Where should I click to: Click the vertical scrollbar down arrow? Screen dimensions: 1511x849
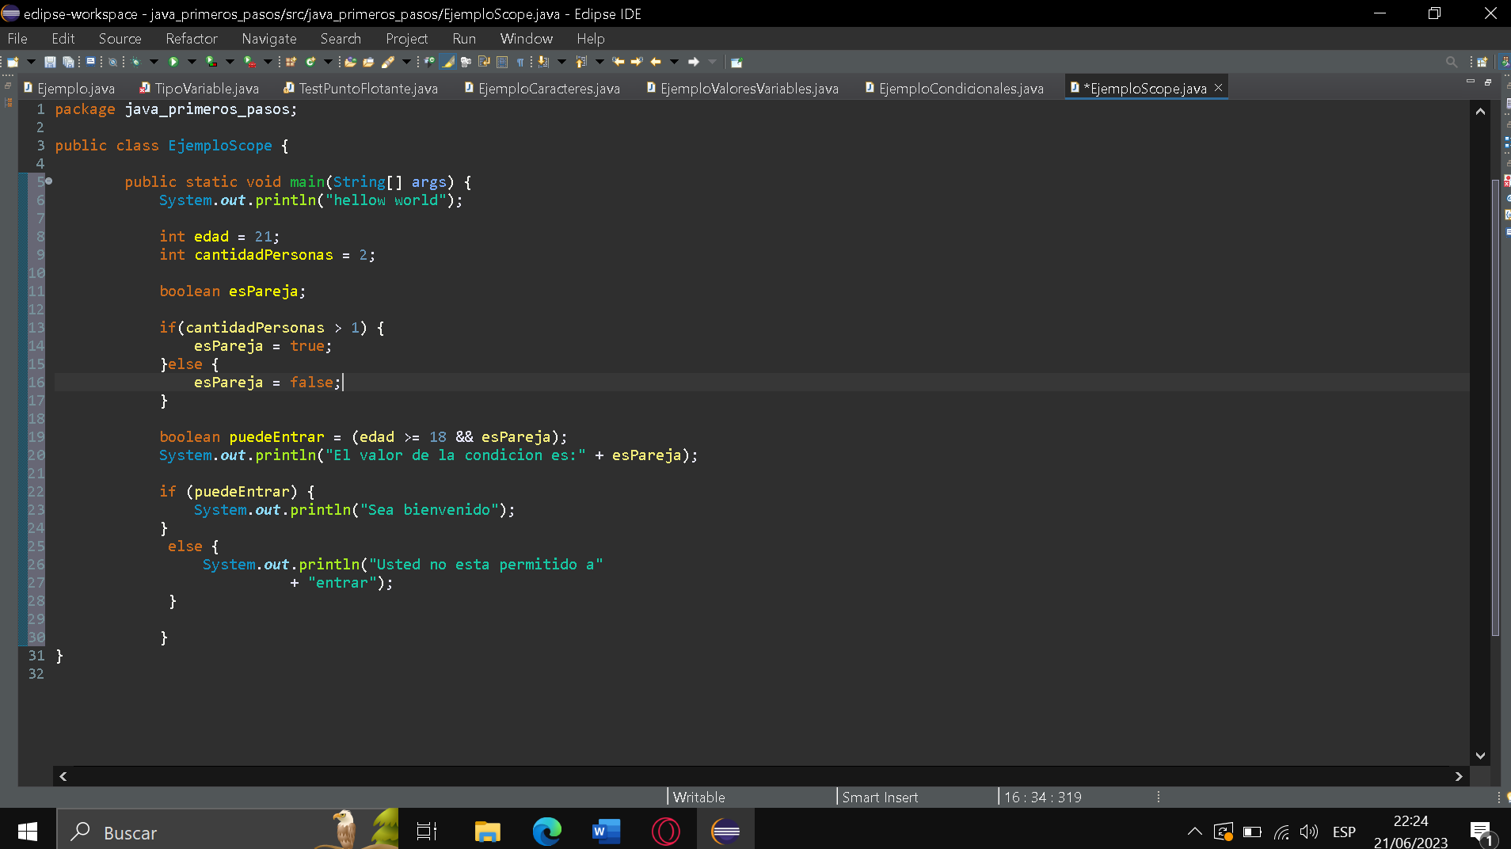(x=1480, y=756)
